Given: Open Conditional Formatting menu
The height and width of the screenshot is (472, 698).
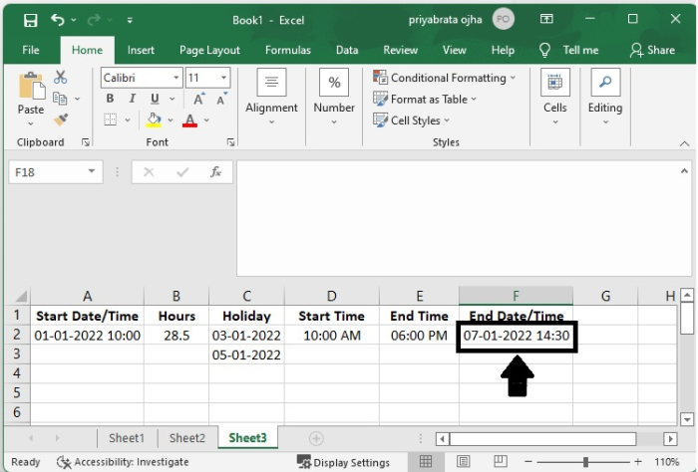Looking at the screenshot, I should coord(445,78).
